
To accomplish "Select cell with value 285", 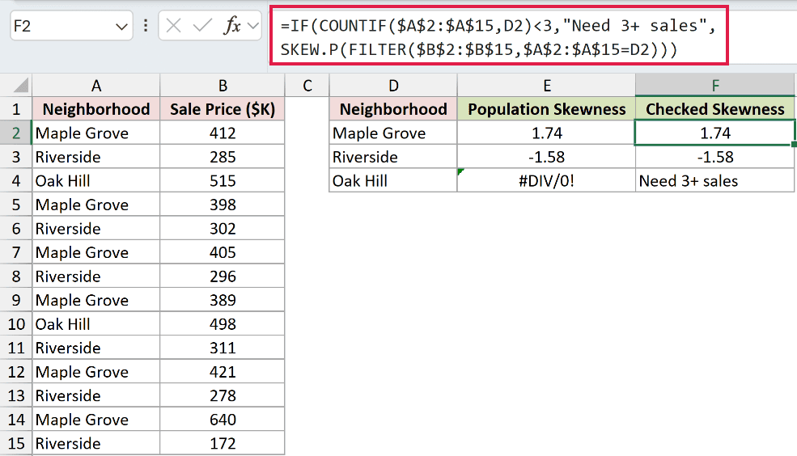I will pyautogui.click(x=223, y=157).
